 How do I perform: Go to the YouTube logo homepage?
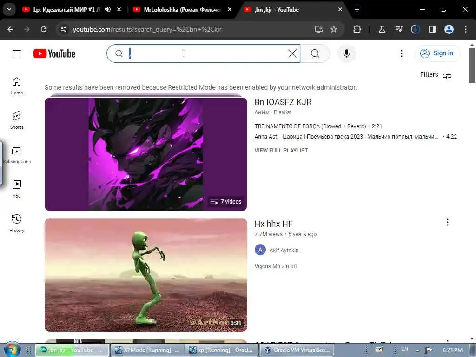54,53
